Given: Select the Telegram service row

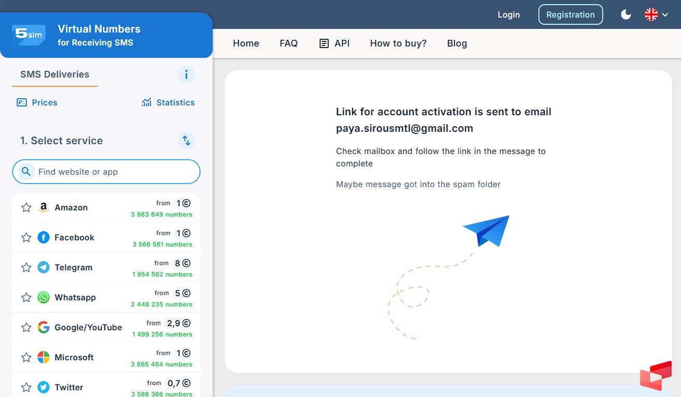Looking at the screenshot, I should click(106, 268).
